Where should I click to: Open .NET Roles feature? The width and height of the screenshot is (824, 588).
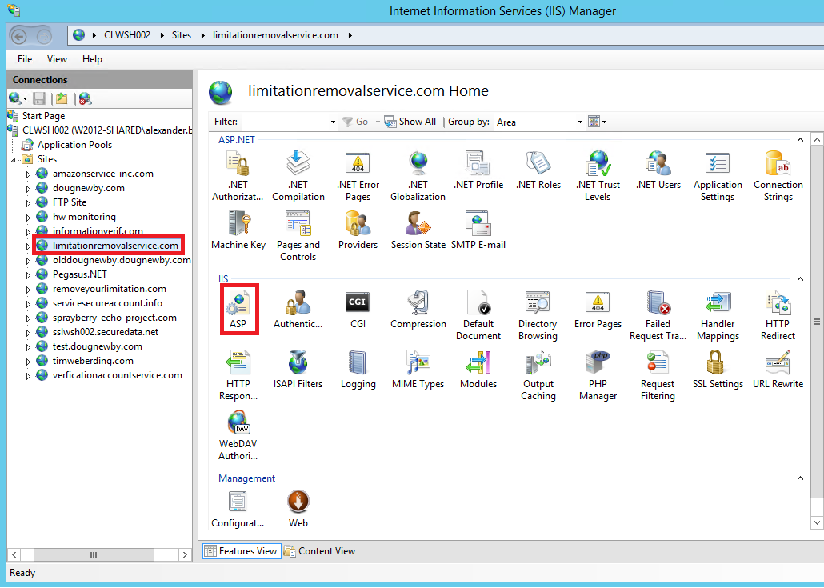click(538, 170)
